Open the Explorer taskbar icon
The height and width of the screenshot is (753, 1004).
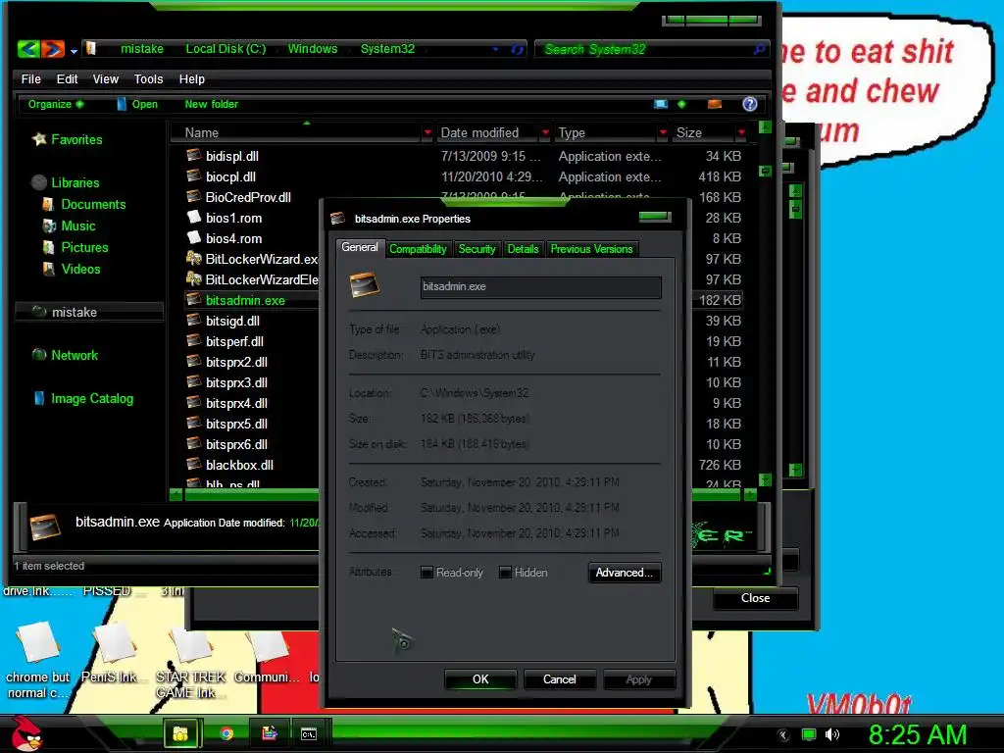tap(181, 733)
